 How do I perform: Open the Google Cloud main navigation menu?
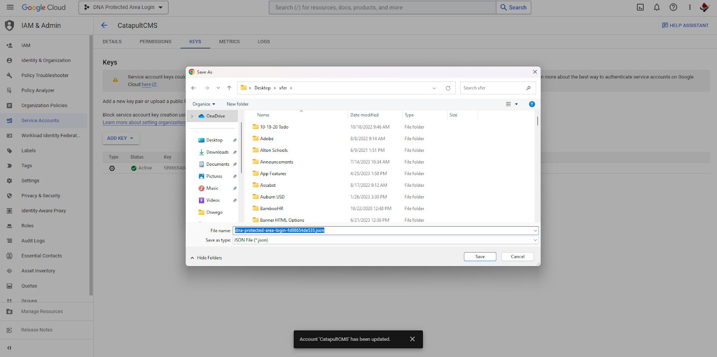(10, 7)
